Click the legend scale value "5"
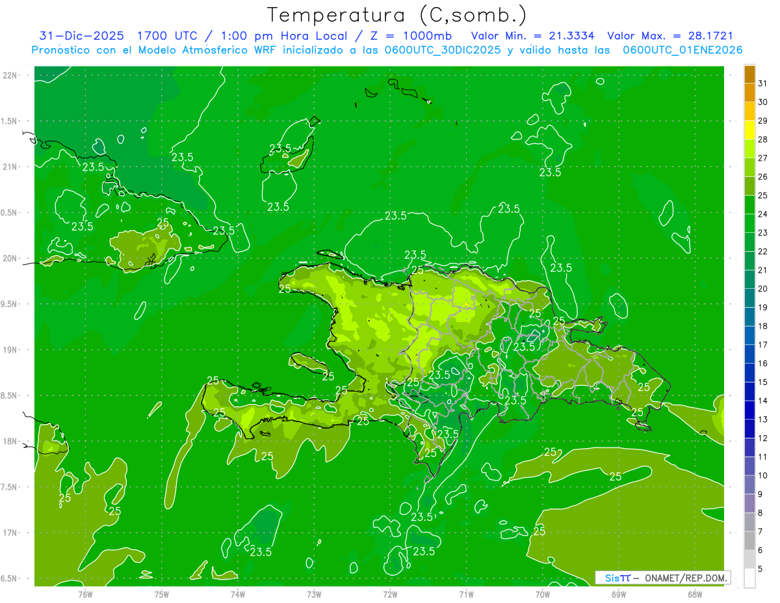This screenshot has width=780, height=603. [x=760, y=569]
